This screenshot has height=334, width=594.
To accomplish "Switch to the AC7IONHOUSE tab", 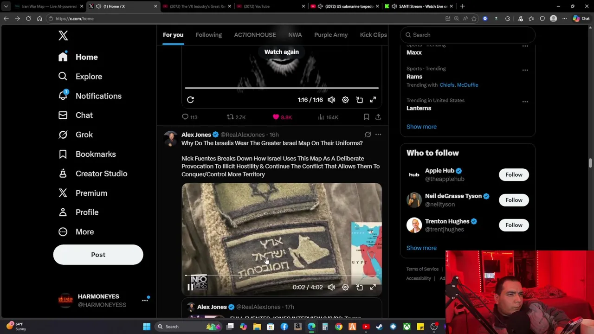I will (x=255, y=35).
